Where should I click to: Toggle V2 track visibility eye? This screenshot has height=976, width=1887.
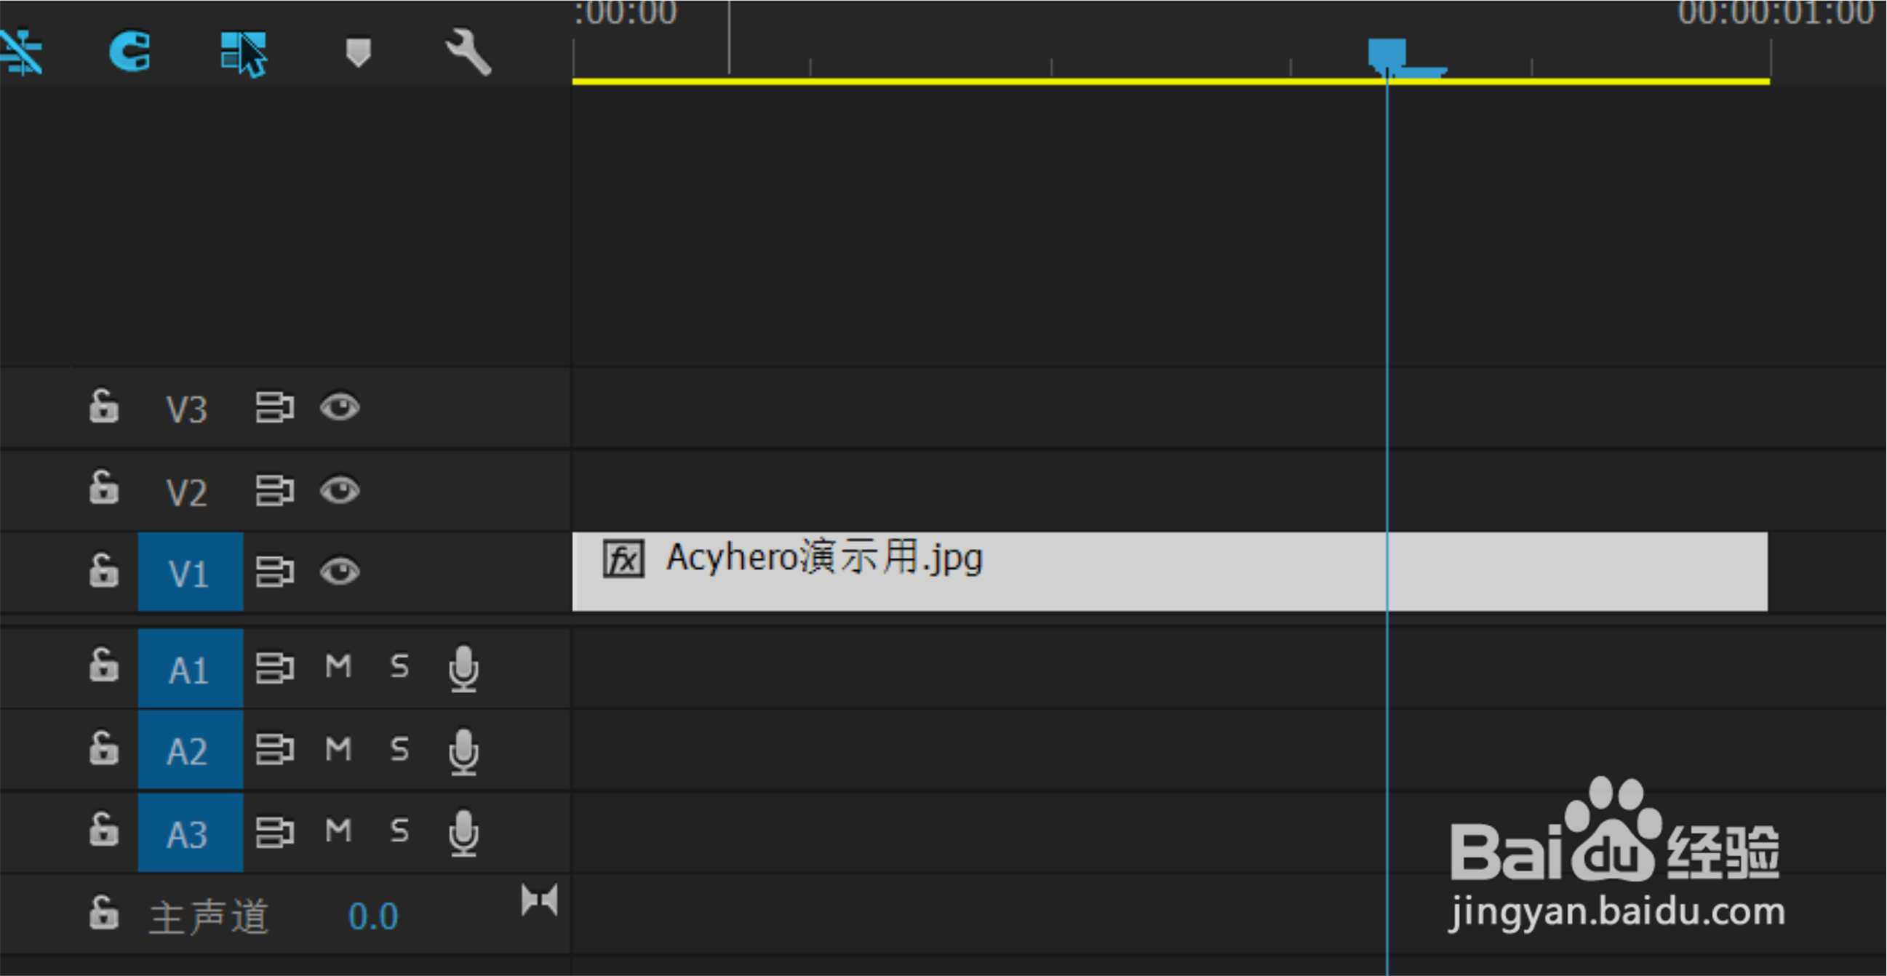tap(340, 490)
